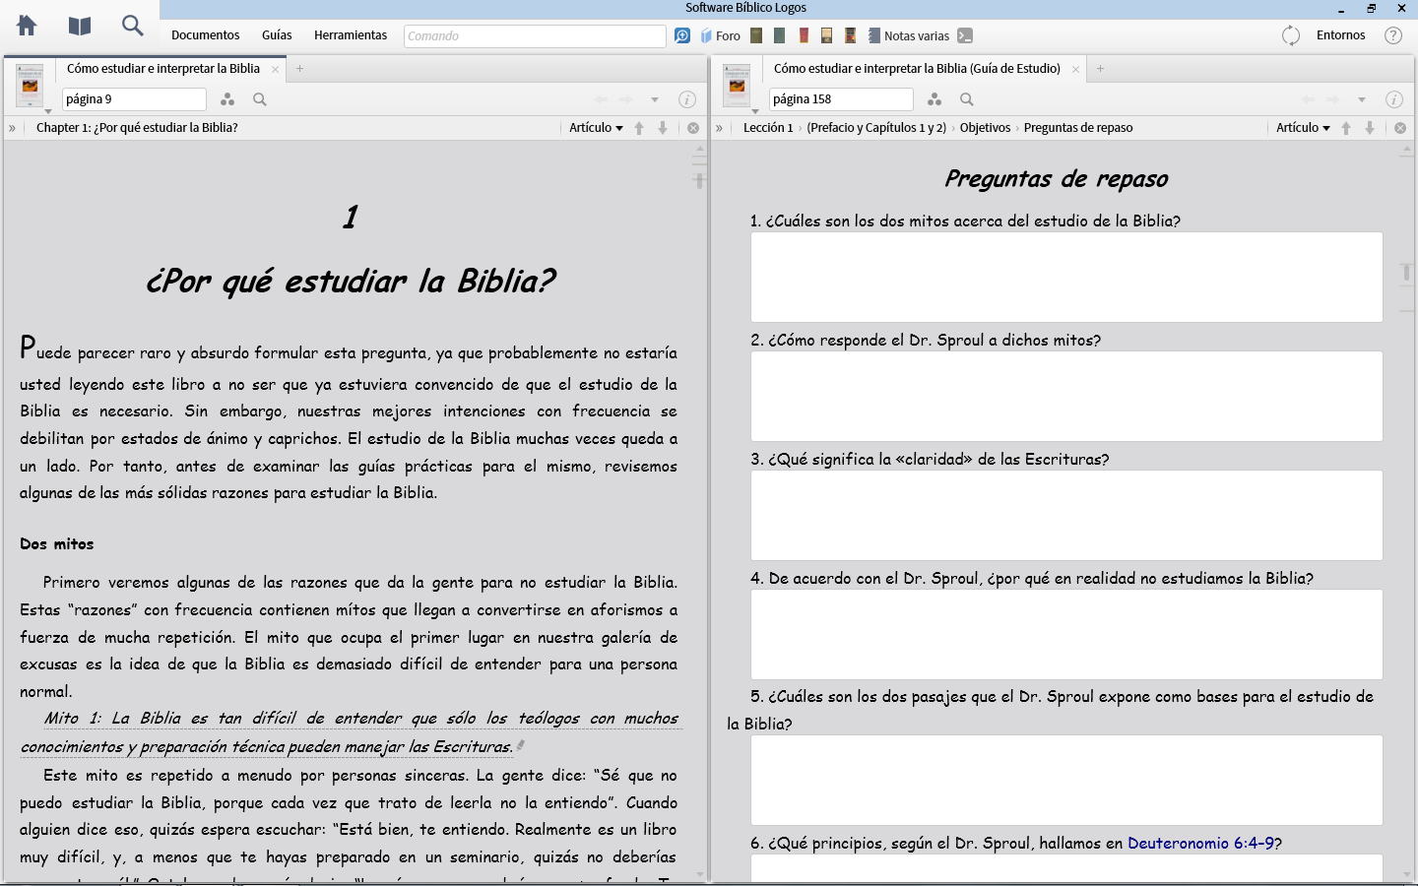Go back in left panel history

(x=601, y=99)
